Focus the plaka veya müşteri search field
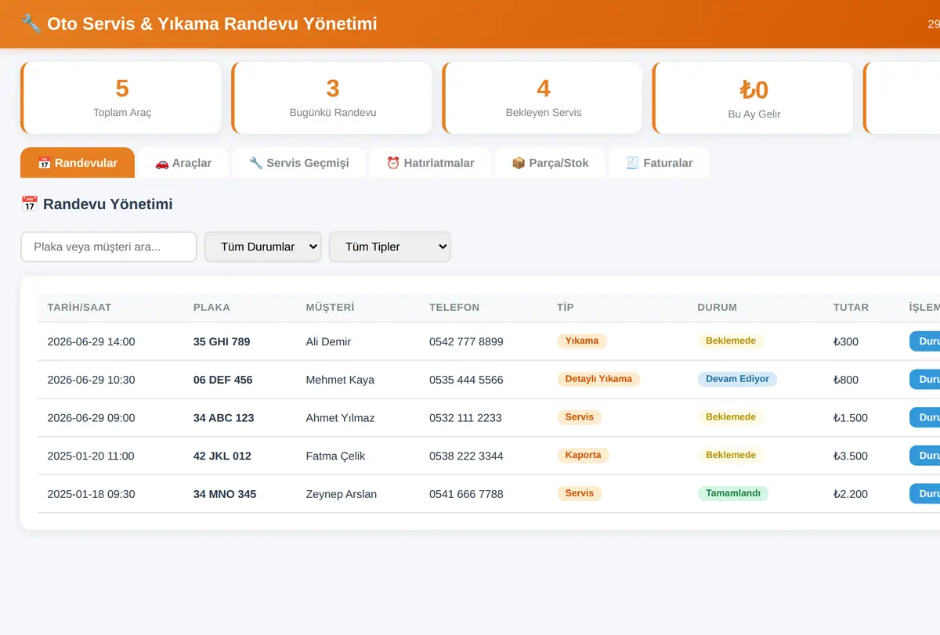Screen dimensions: 940x635 point(109,247)
